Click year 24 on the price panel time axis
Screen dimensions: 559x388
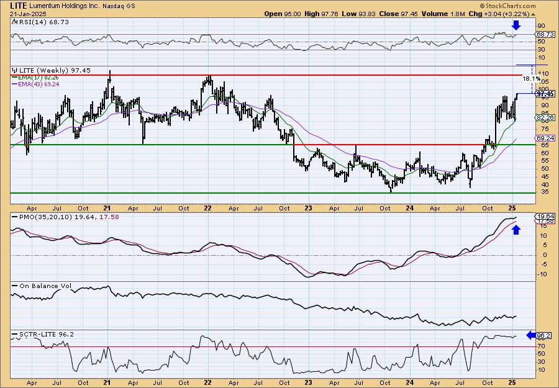click(x=410, y=208)
